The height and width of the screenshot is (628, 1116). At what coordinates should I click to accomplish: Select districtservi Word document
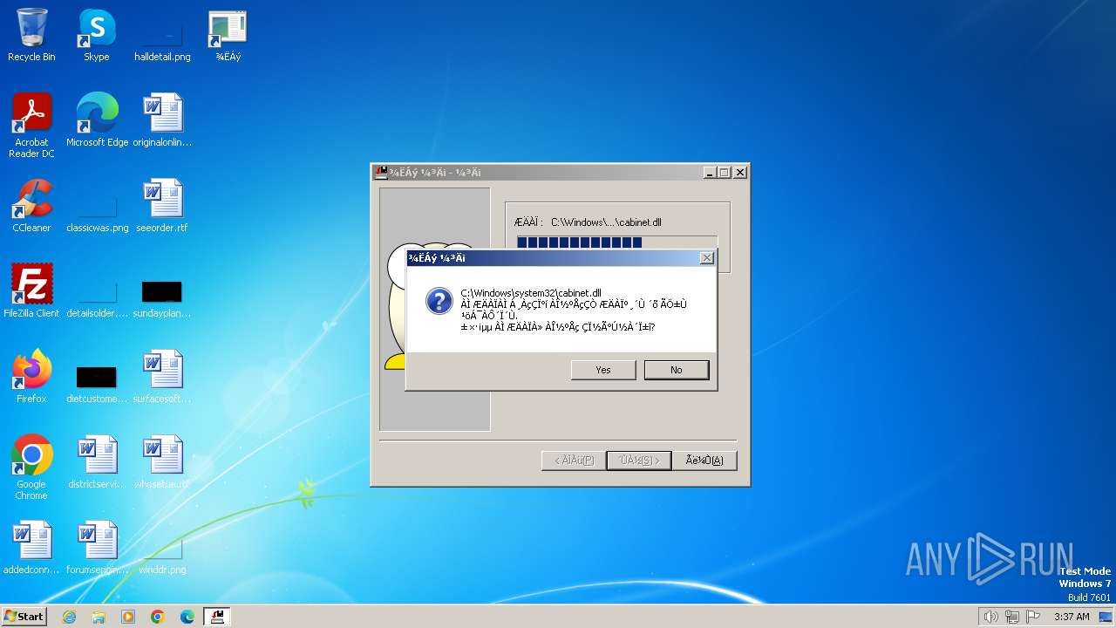(x=97, y=462)
